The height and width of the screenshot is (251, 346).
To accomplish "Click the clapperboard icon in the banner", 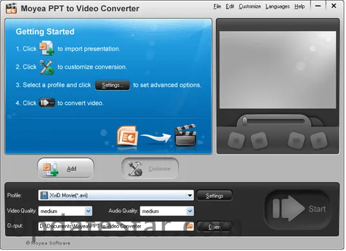I will point(186,135).
